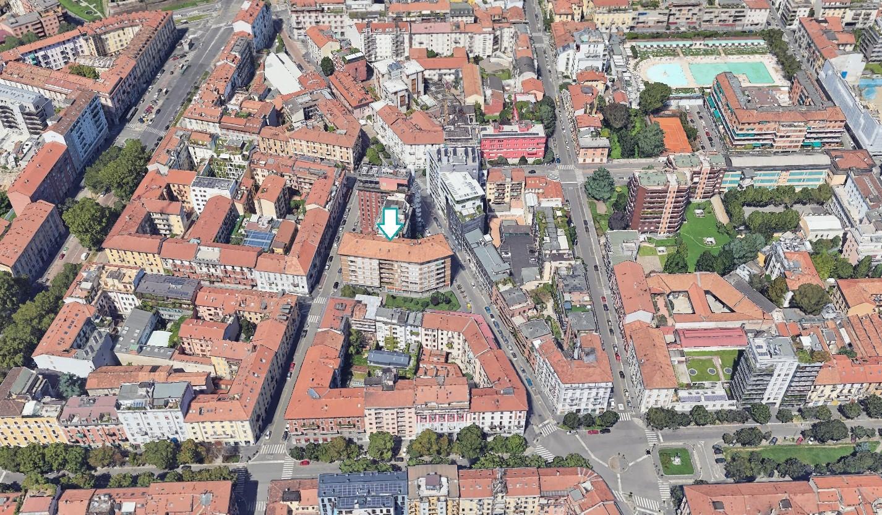Click the green garden below the marked building
The width and height of the screenshot is (882, 515).
click(x=423, y=302)
